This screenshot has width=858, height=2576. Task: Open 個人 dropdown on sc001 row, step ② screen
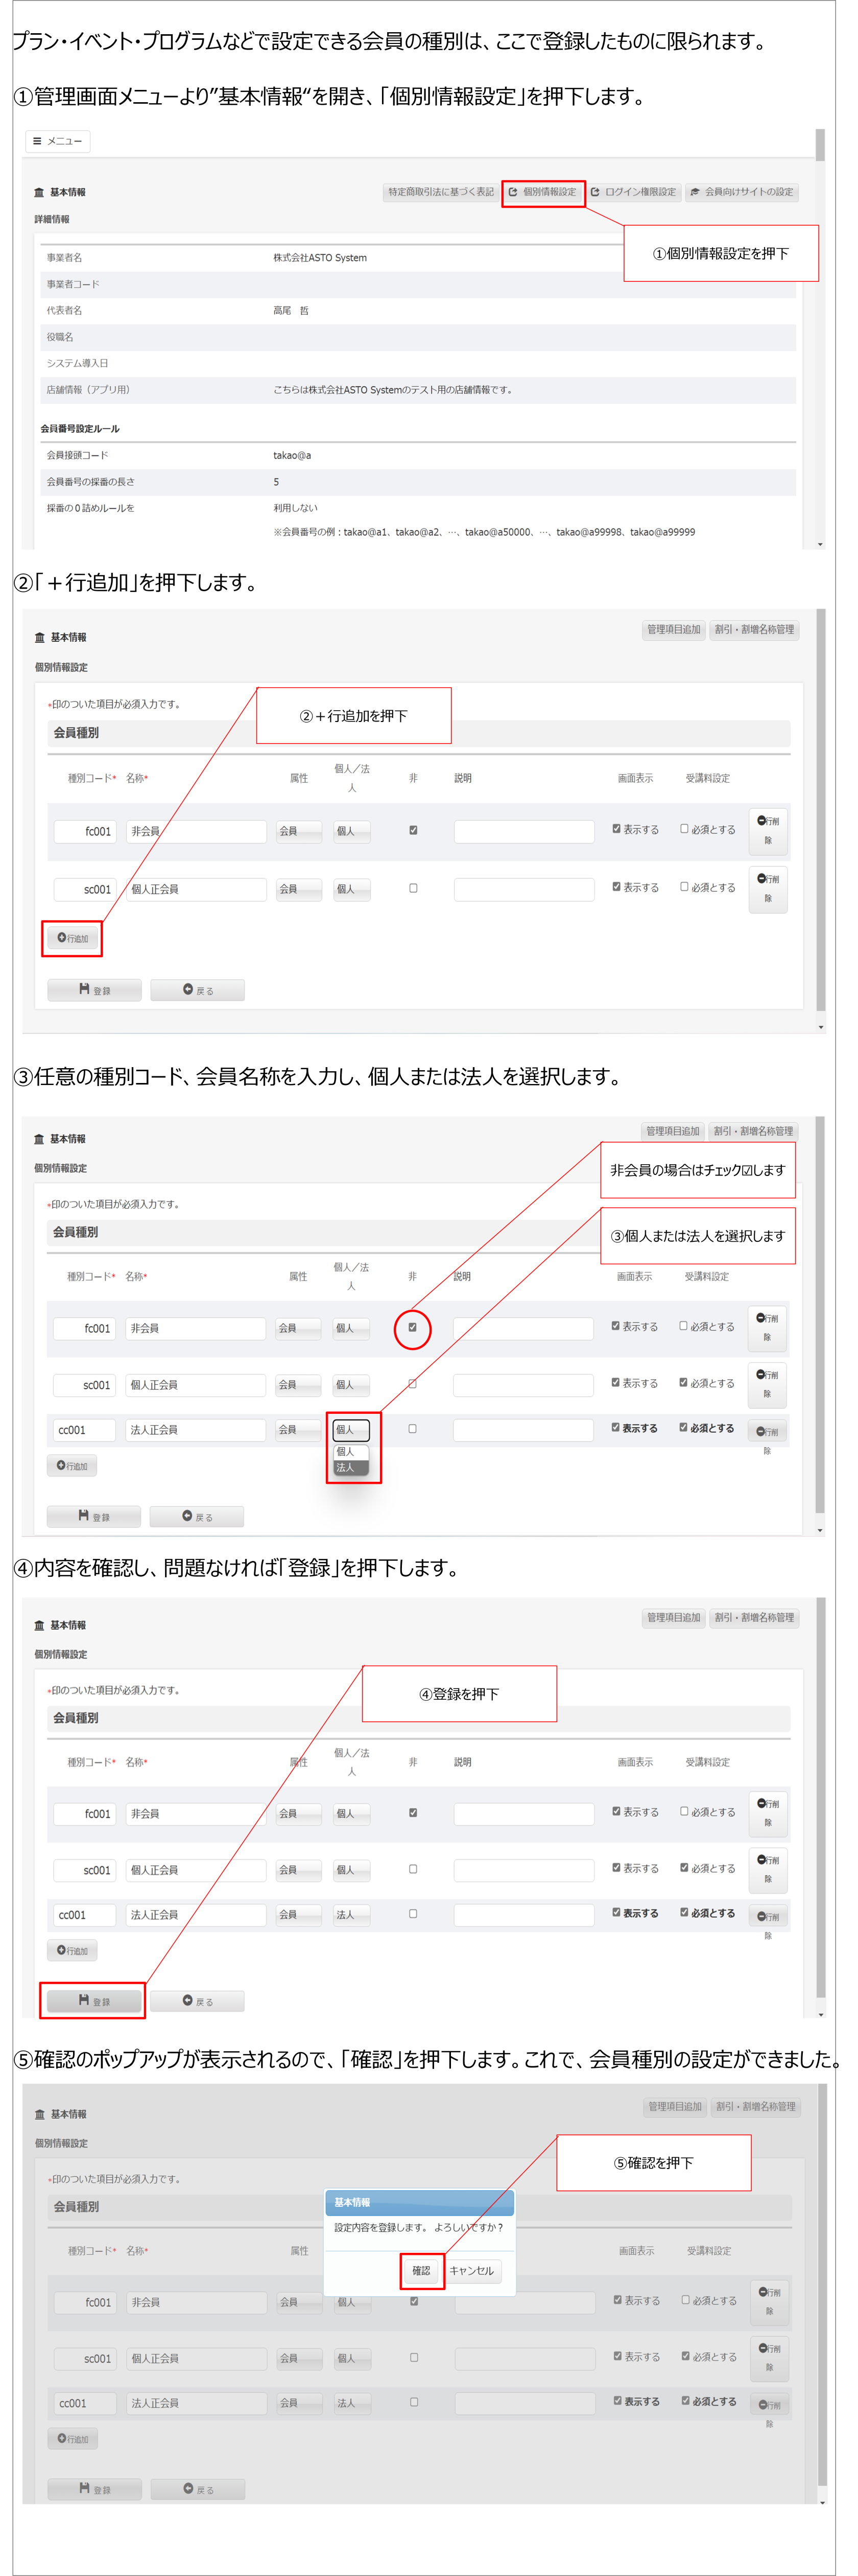pos(352,889)
